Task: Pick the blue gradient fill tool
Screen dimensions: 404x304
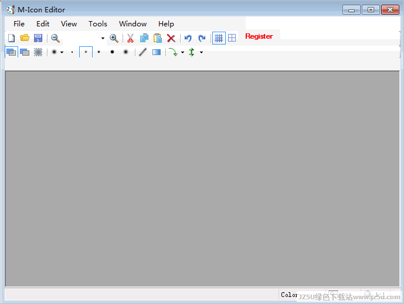Action: (x=157, y=52)
